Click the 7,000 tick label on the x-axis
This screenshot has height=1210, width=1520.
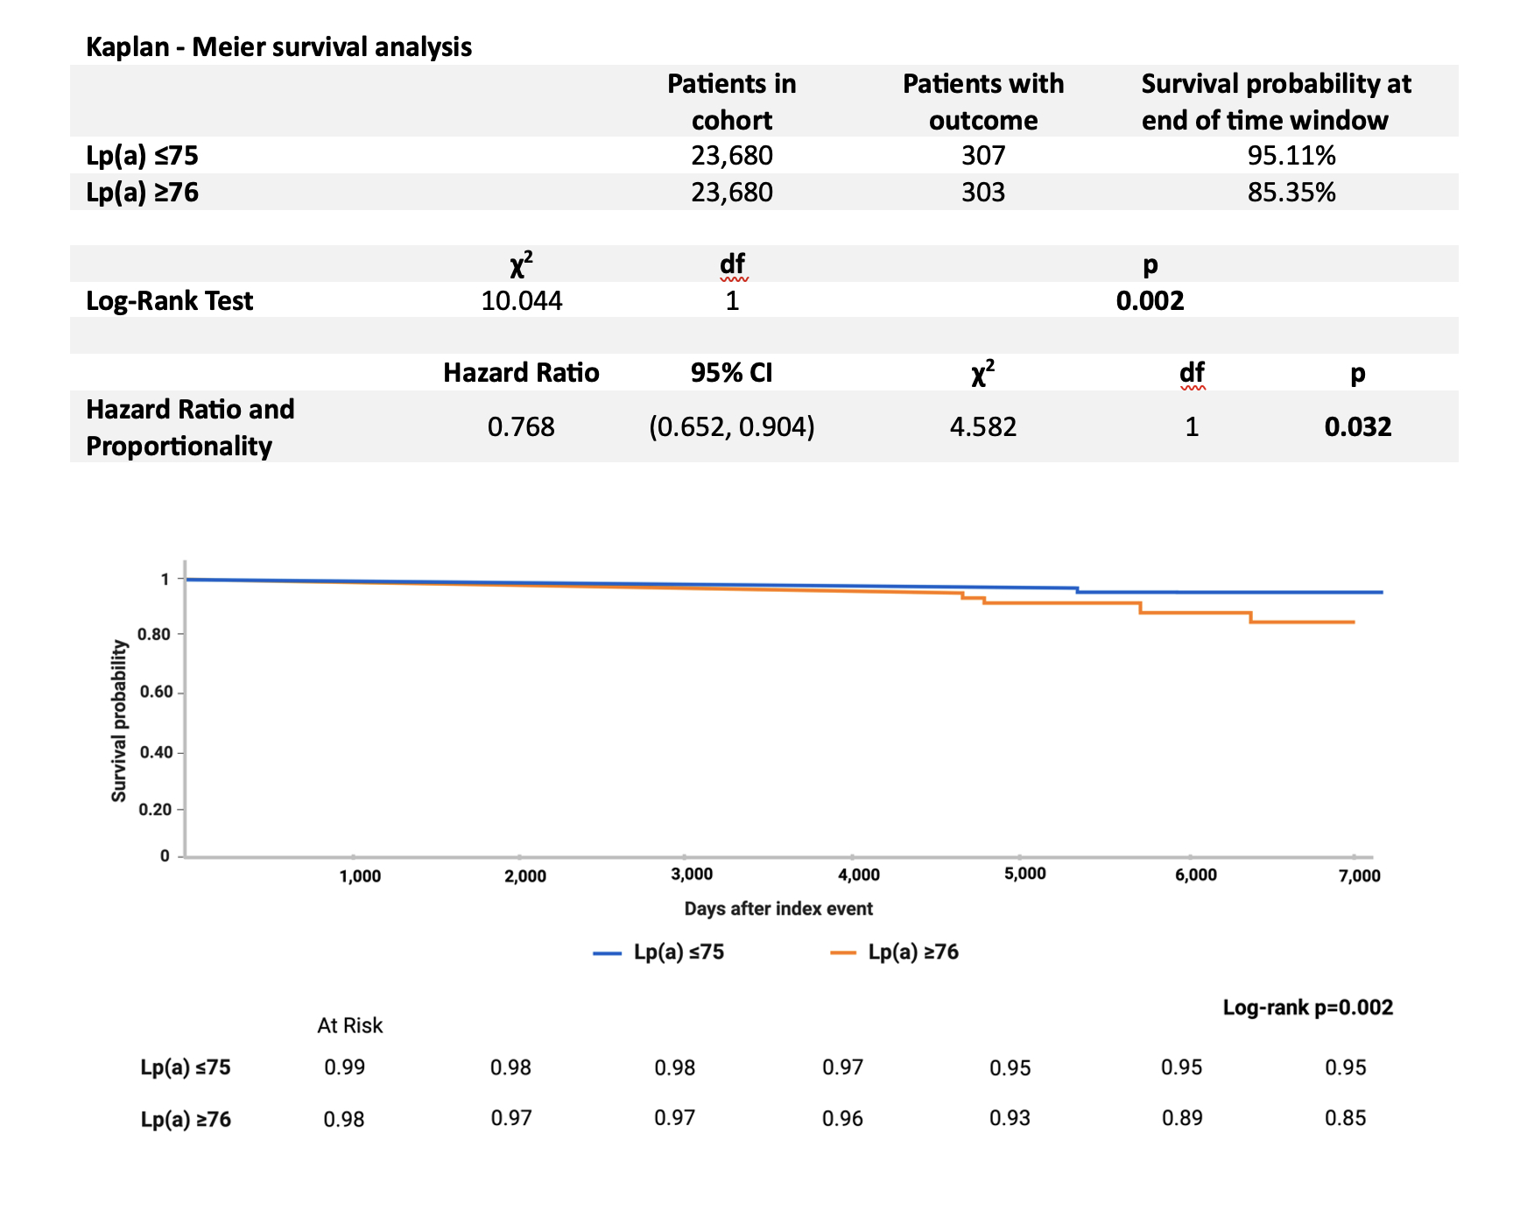1359,876
